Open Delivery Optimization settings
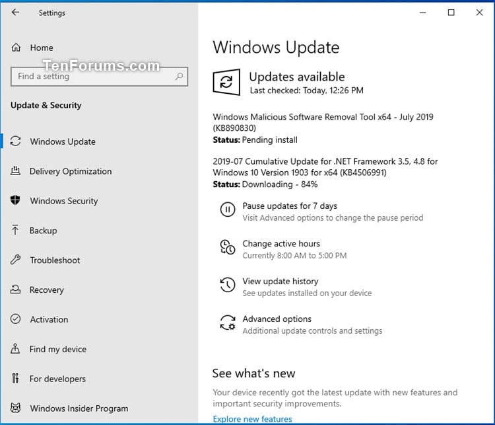Viewport: 495px width, 425px height. pyautogui.click(x=71, y=171)
